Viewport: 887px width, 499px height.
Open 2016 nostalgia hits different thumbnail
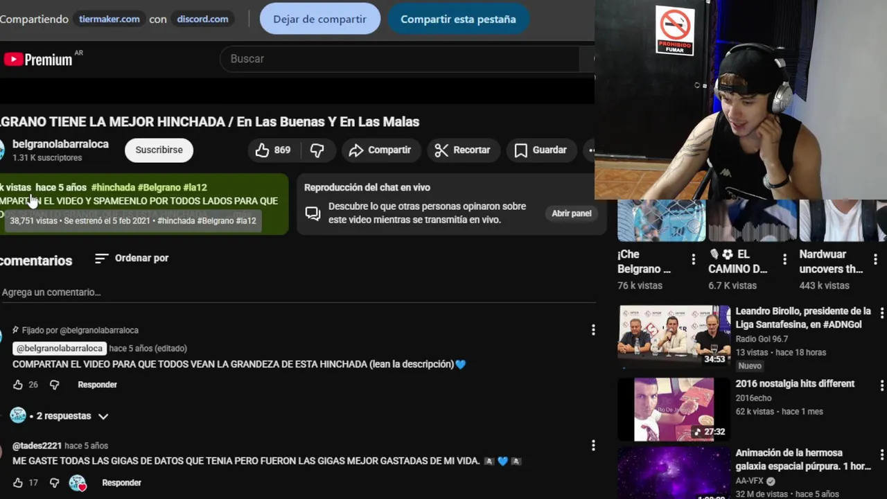coord(674,409)
